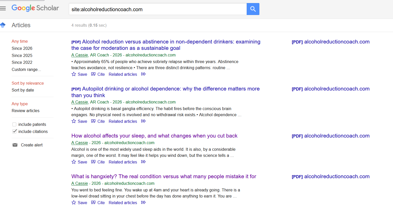Click the star Save icon for hangxiety article
Viewport: 393px width, 212px height.
point(74,203)
